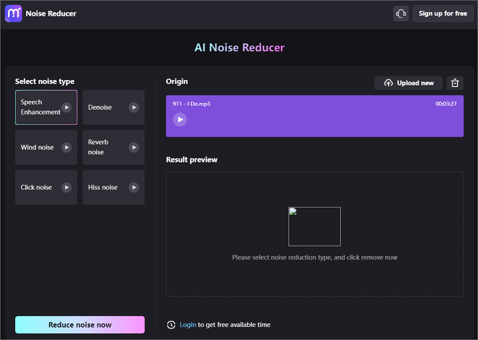Screen dimensions: 478x340
Task: Choose the Wind noise type option
Action: point(38,147)
